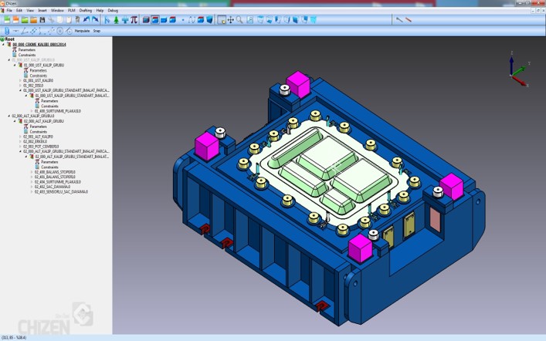Viewport: 546px width, 341px height.
Task: Open the Debug menu
Action: click(113, 11)
